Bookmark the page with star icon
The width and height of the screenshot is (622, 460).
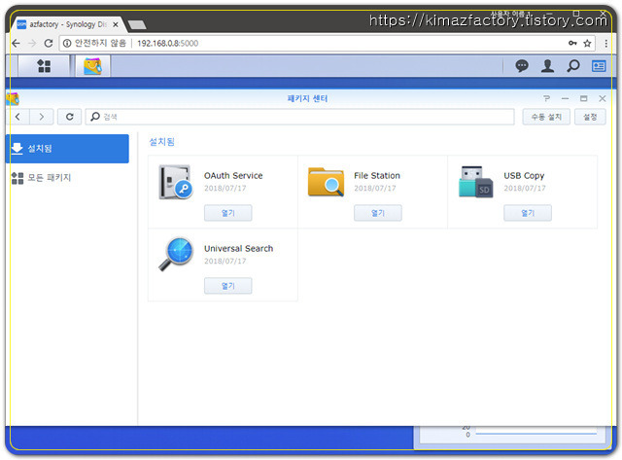(587, 43)
